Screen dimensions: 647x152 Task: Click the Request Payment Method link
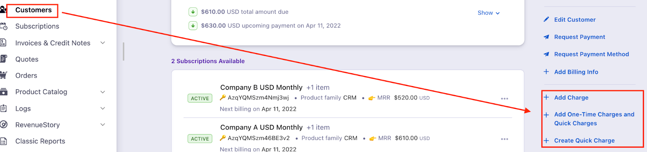pos(591,54)
